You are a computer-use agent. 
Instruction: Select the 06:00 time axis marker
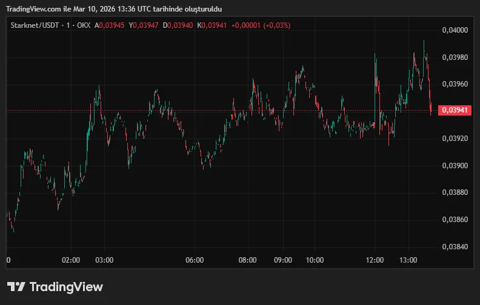pyautogui.click(x=195, y=260)
